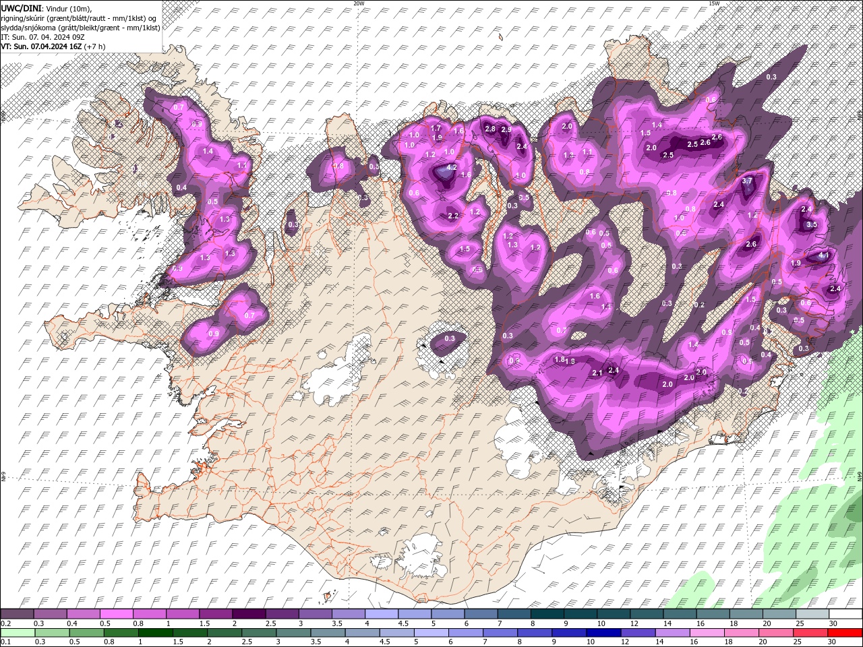Viewport: 863px width, 647px height.
Task: Click the pale green 0.1 swatch, bottom legend
Action: [x=17, y=632]
